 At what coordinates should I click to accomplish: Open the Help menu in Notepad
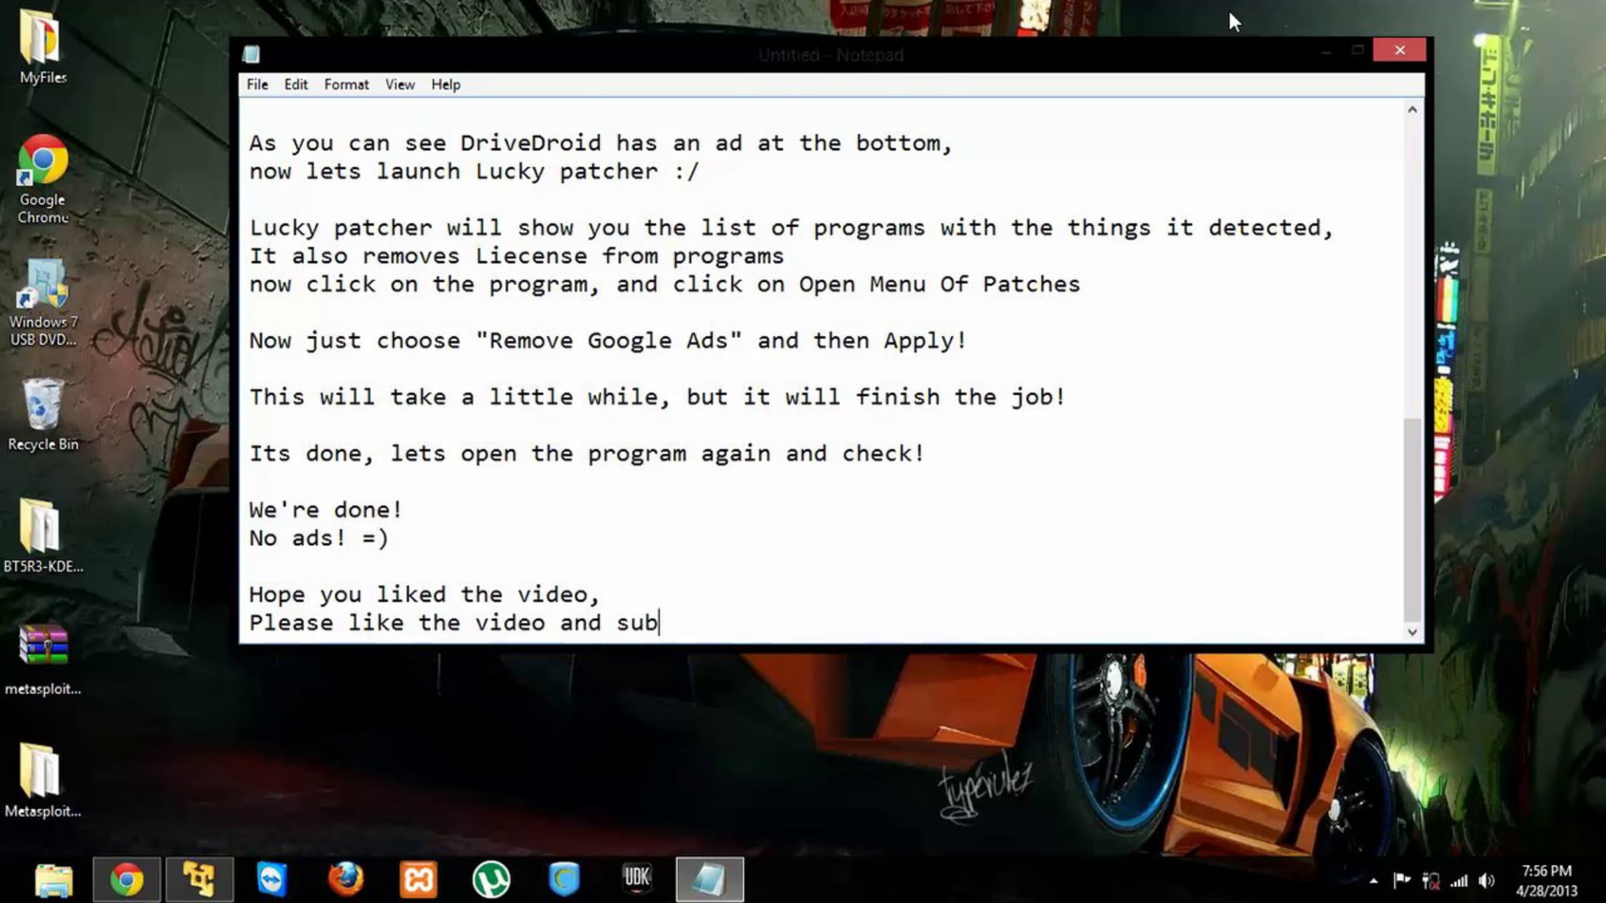[x=446, y=84]
